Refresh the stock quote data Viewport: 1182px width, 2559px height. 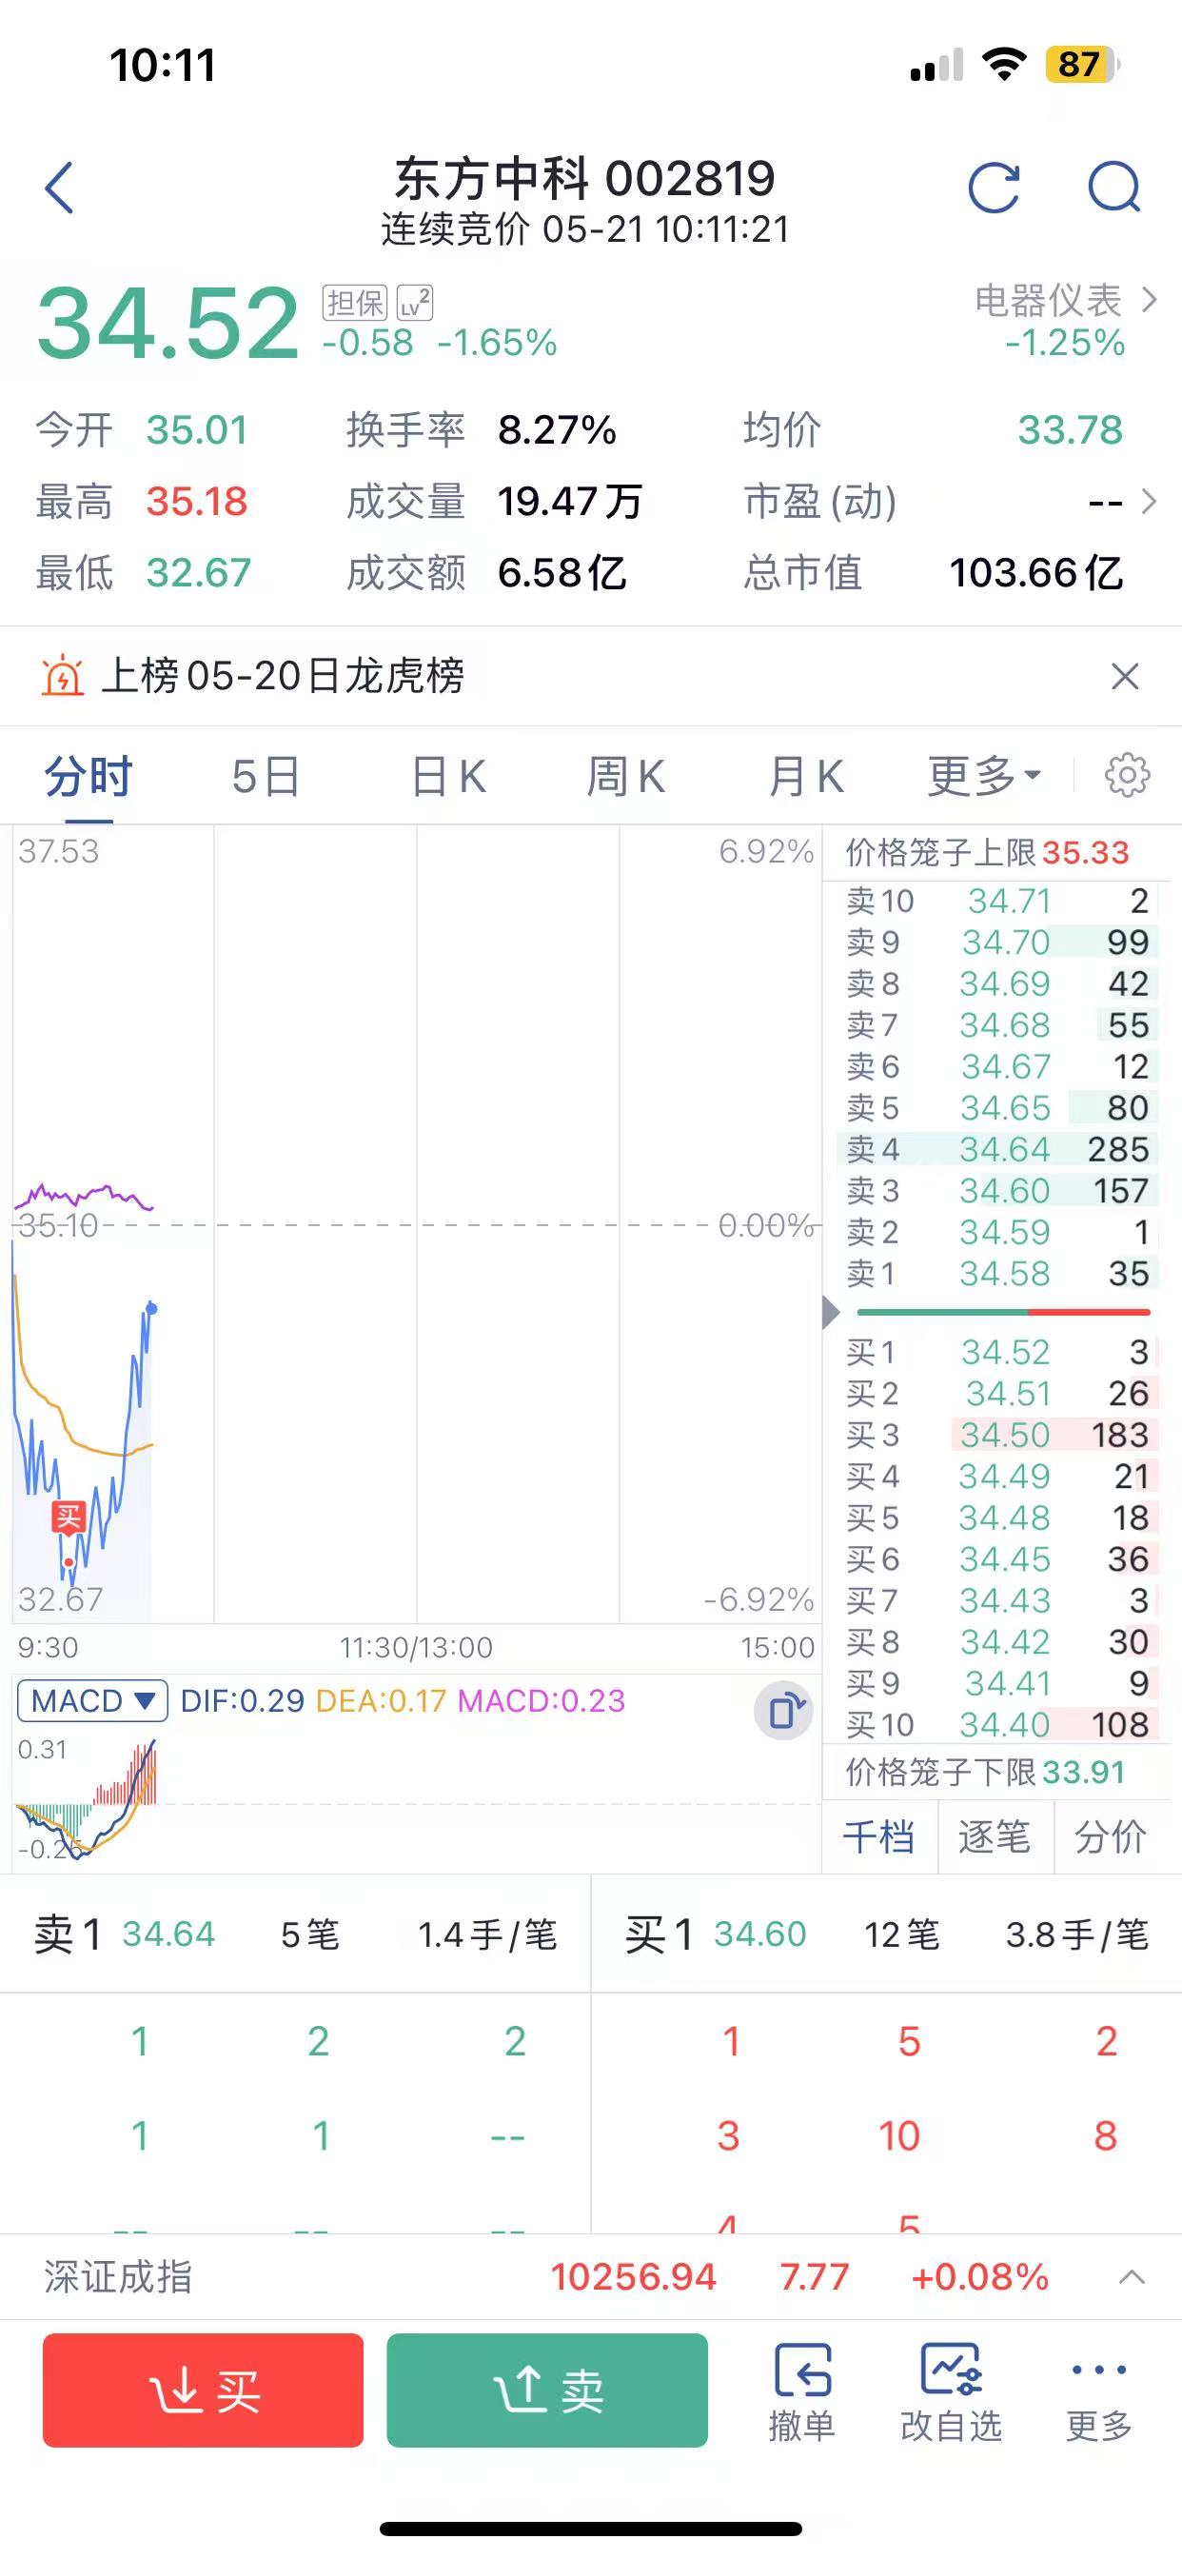(x=995, y=187)
